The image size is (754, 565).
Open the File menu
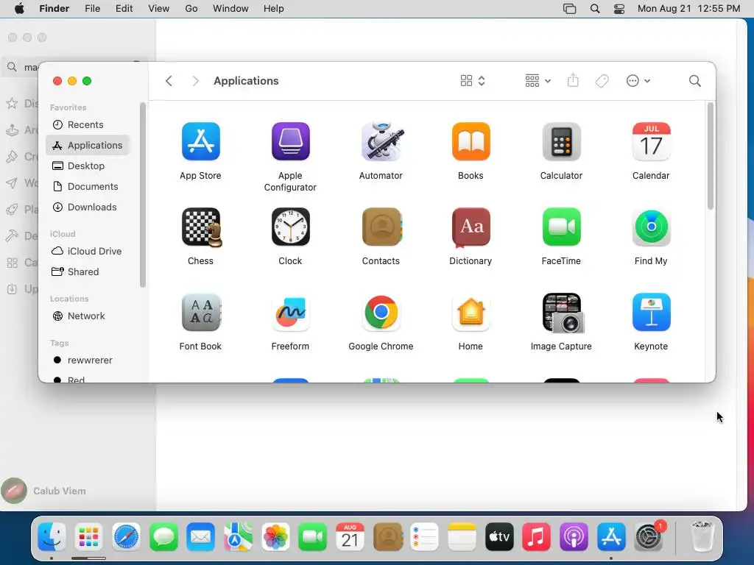[92, 9]
